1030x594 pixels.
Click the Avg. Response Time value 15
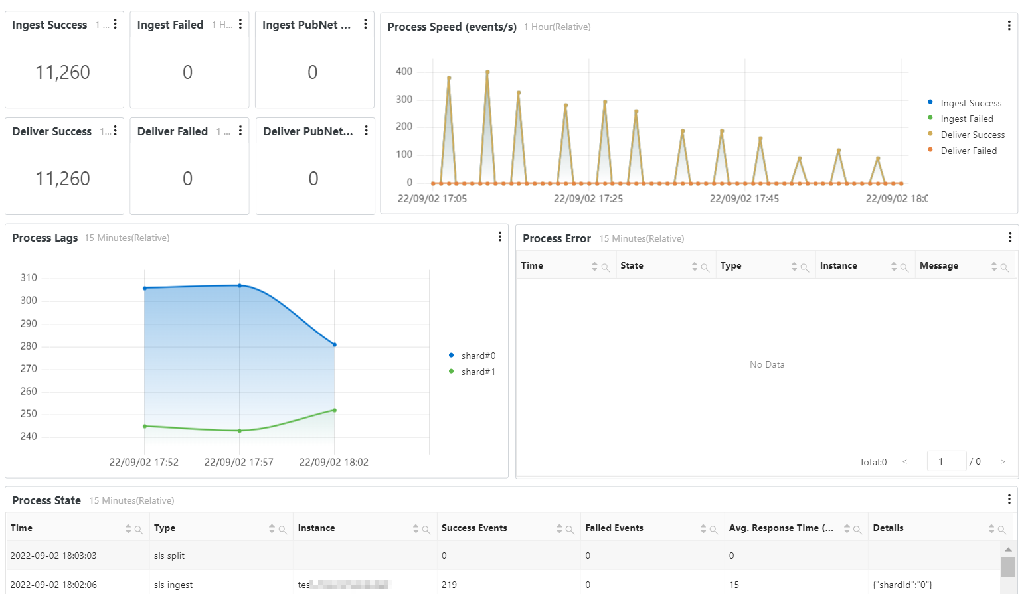click(734, 585)
